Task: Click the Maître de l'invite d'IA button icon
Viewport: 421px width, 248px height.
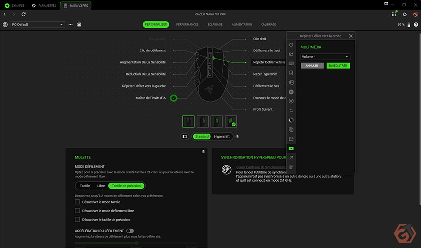Action: point(174,98)
